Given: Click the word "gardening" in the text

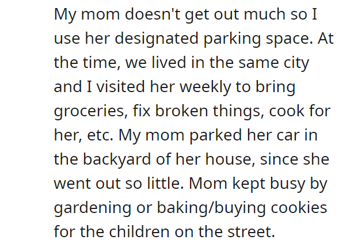Looking at the screenshot, I should 92,208.
